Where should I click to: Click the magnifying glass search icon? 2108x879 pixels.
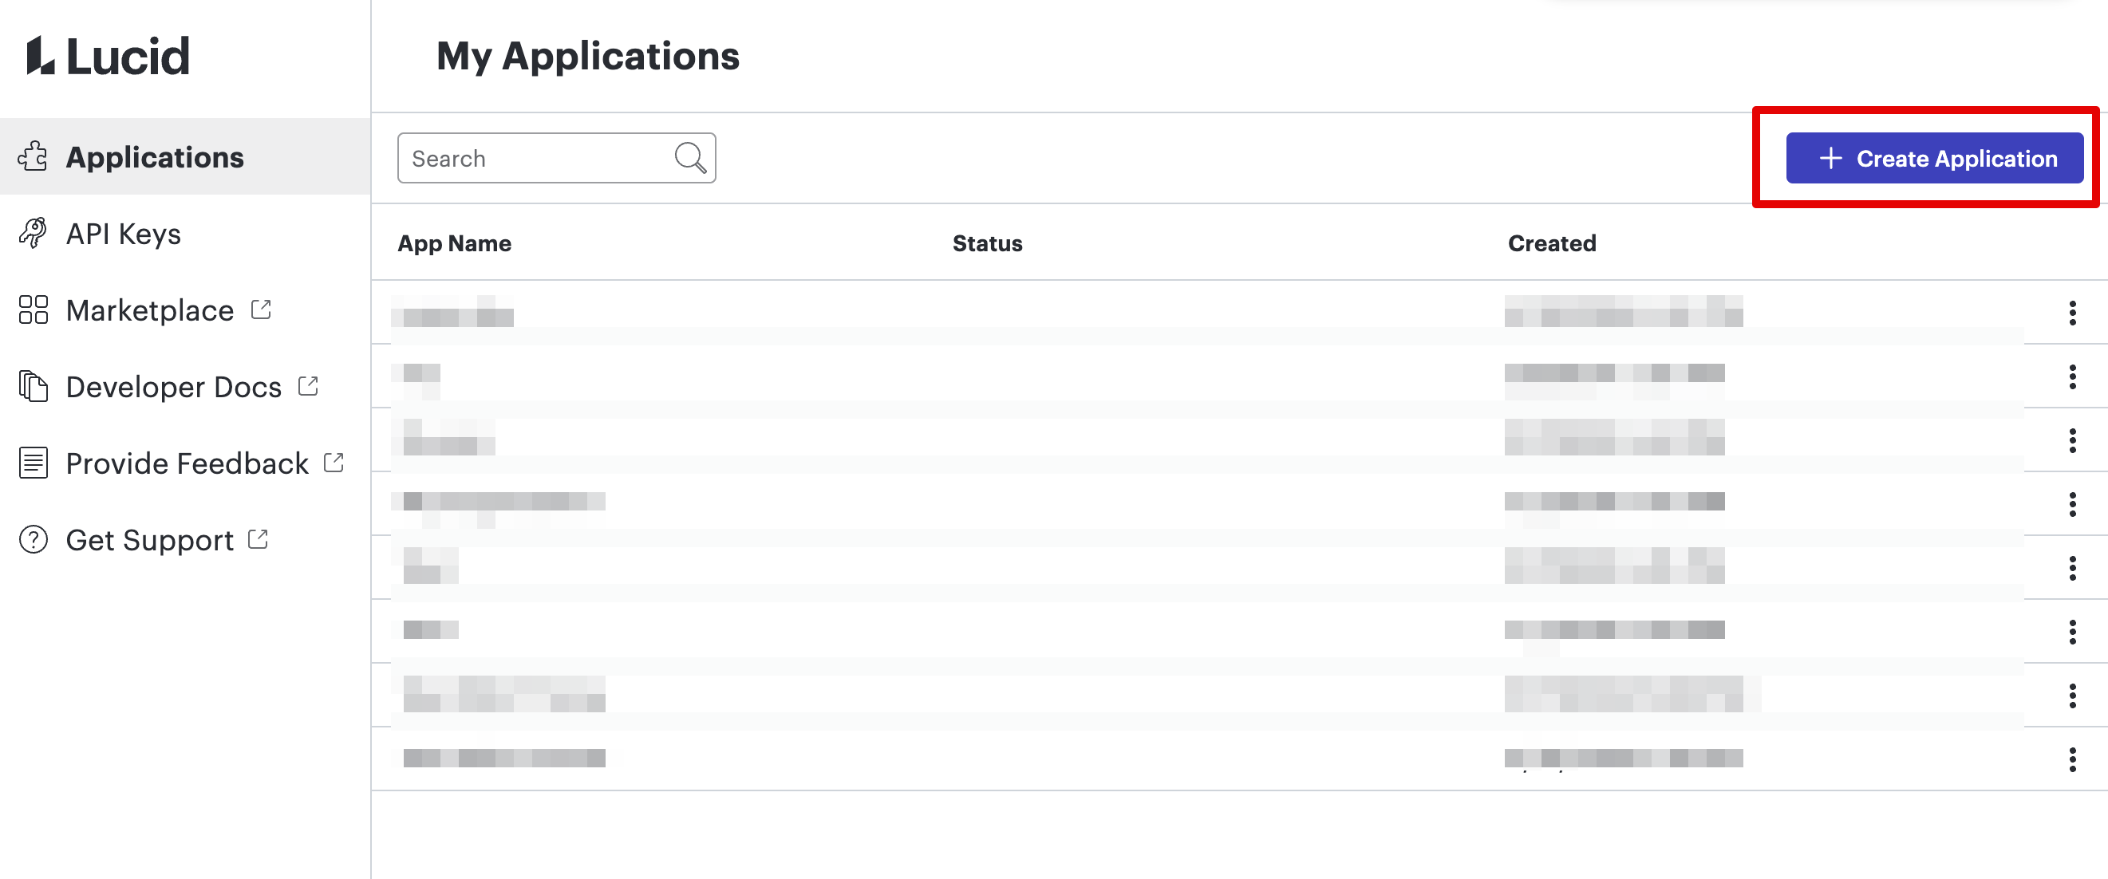tap(690, 157)
